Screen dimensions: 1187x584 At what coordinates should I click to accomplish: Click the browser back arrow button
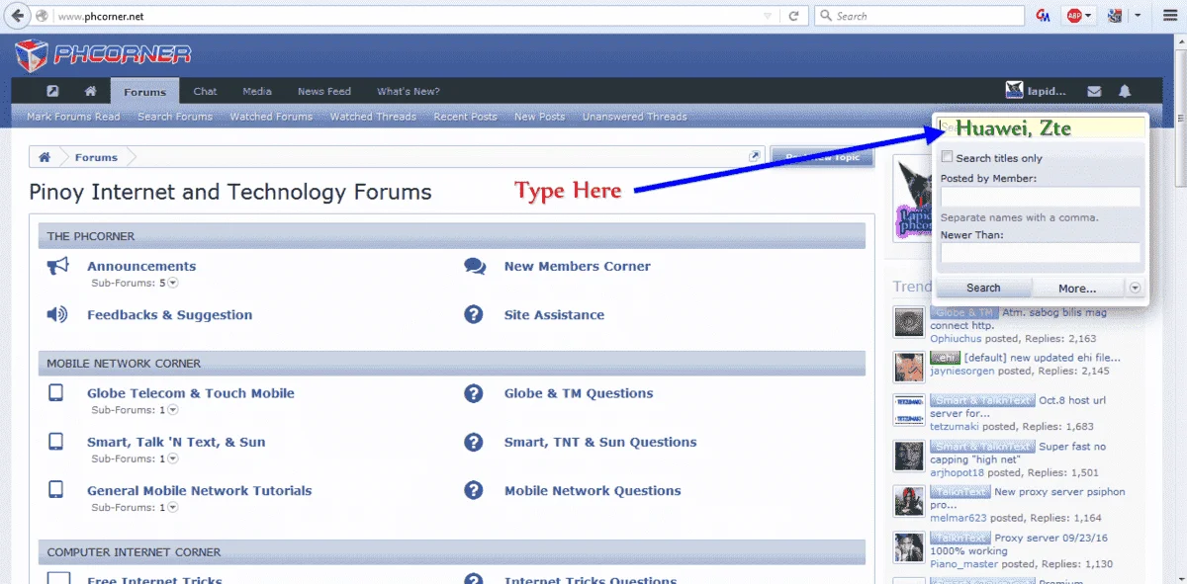pyautogui.click(x=18, y=16)
